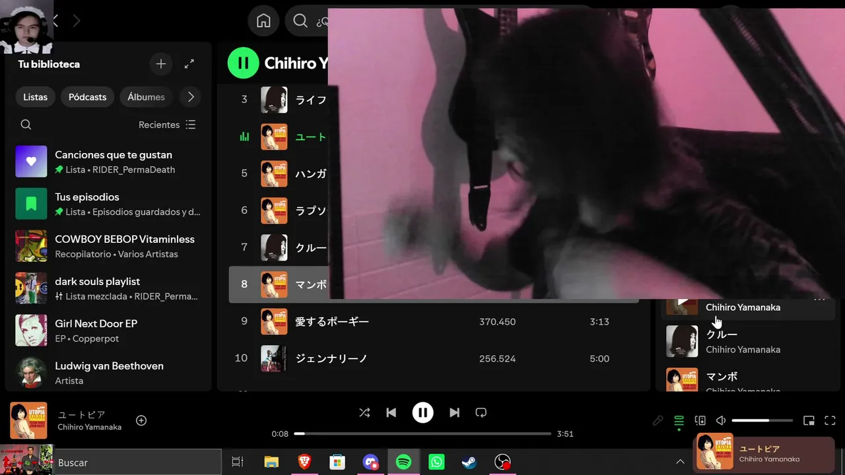Play track 3 ライフ
Viewport: 845px width, 475px height.
click(x=279, y=100)
